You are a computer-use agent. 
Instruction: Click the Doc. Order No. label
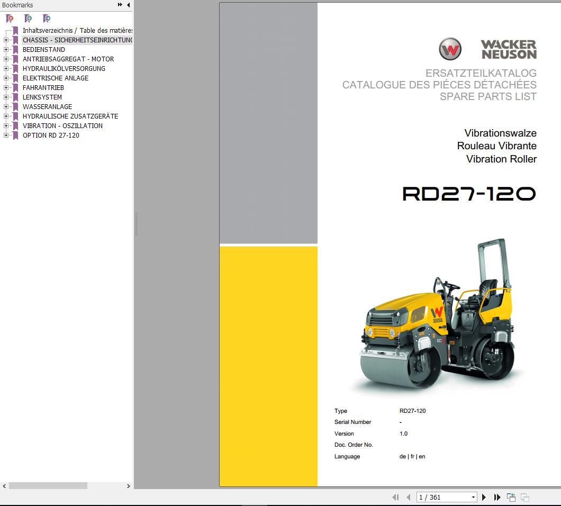point(354,445)
